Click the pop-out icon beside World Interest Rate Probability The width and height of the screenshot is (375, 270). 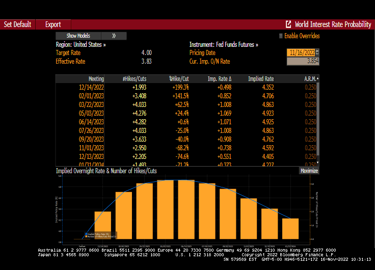pyautogui.click(x=288, y=24)
